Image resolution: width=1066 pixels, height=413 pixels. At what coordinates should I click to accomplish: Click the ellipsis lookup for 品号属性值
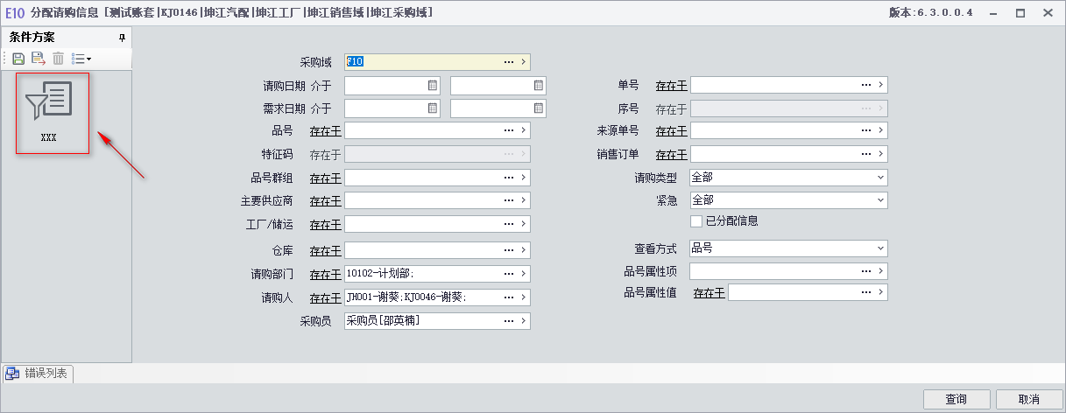[x=866, y=292]
